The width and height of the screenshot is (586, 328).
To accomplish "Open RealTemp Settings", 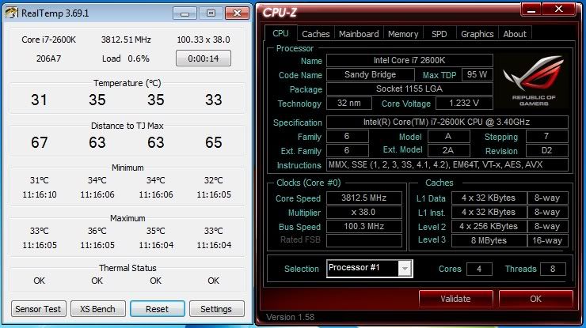I will coord(216,308).
